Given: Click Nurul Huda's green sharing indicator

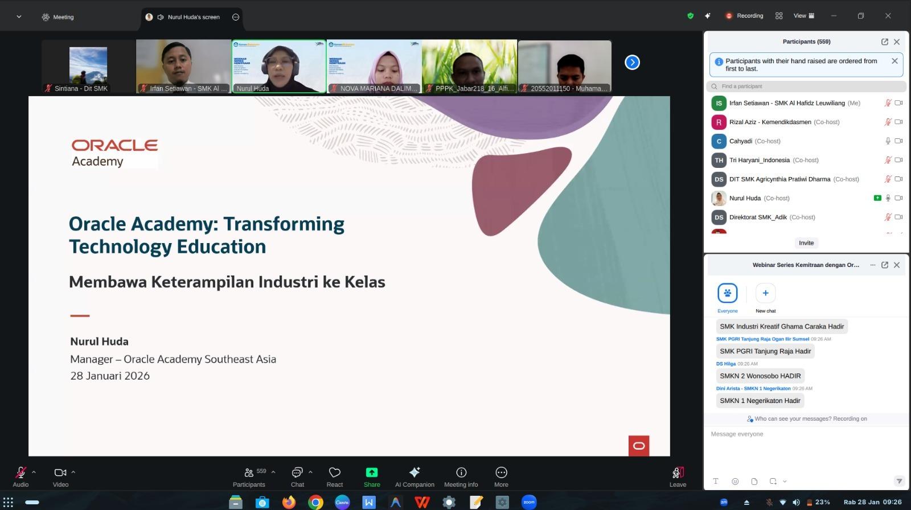Looking at the screenshot, I should (877, 198).
